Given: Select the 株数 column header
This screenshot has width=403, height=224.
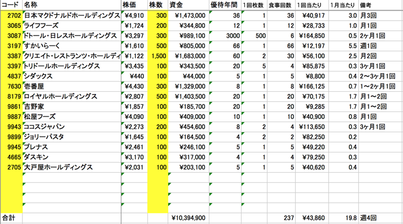Looking at the screenshot, I should [x=158, y=5].
